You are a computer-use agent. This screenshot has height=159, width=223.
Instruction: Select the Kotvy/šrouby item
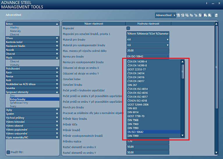tap(35, 99)
